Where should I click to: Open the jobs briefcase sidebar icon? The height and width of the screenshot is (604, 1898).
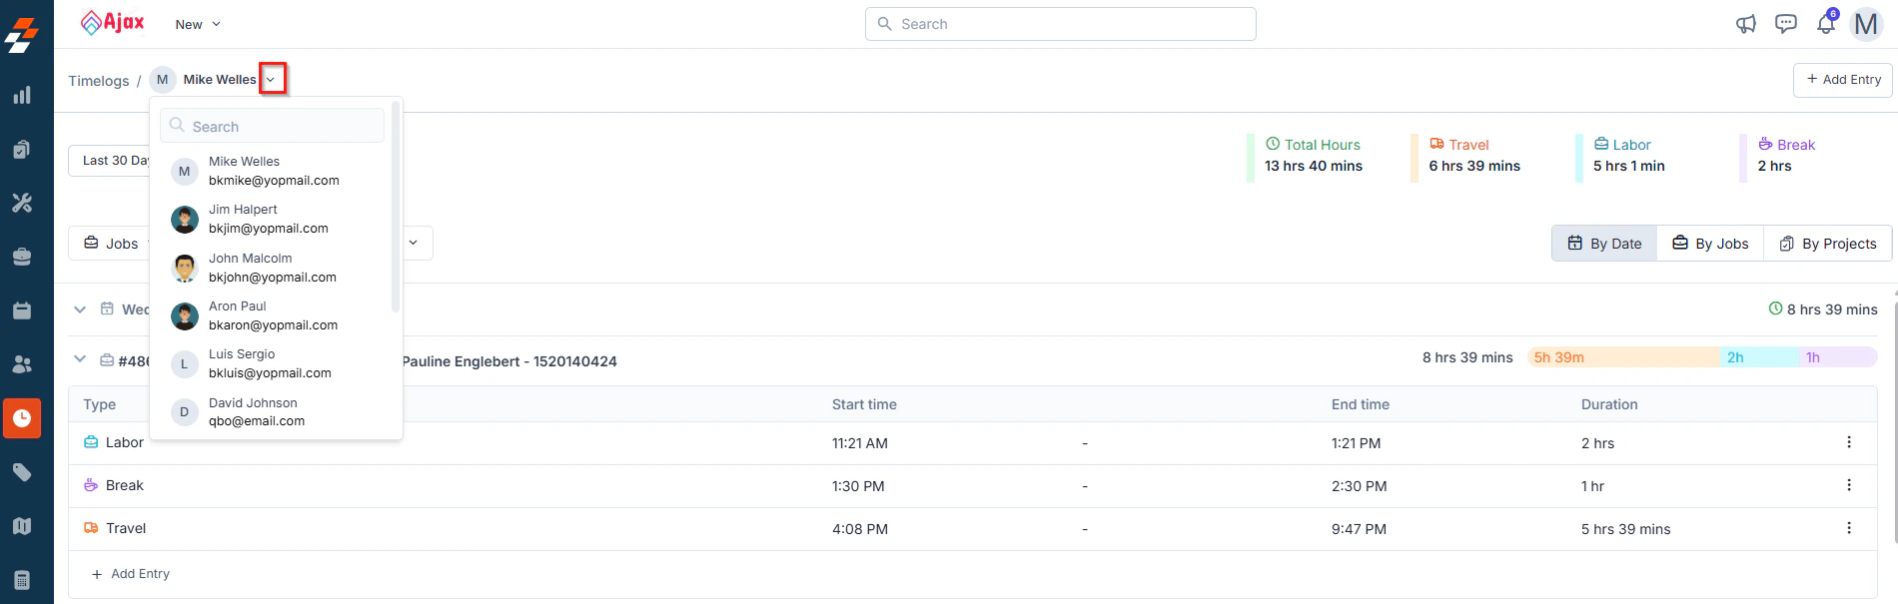coord(22,258)
